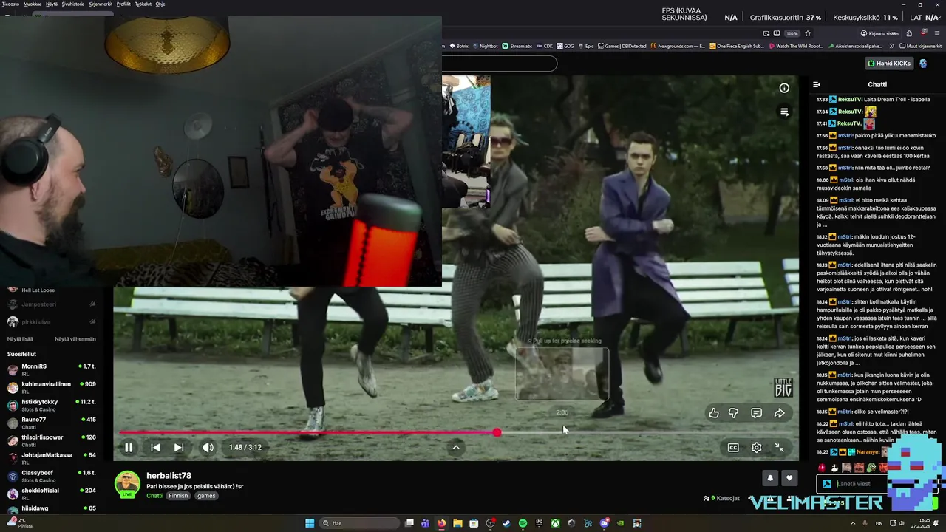Click Kirjaudu sisään in browser toolbar
This screenshot has height=532, width=946.
[879, 33]
